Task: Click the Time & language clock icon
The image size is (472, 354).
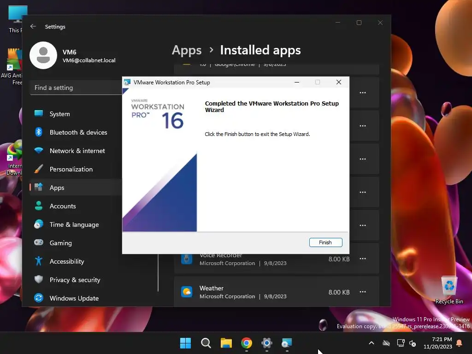Action: [39, 224]
